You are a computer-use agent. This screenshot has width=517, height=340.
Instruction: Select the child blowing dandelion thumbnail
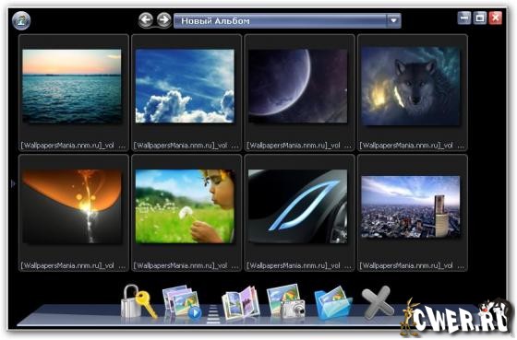[x=185, y=206]
